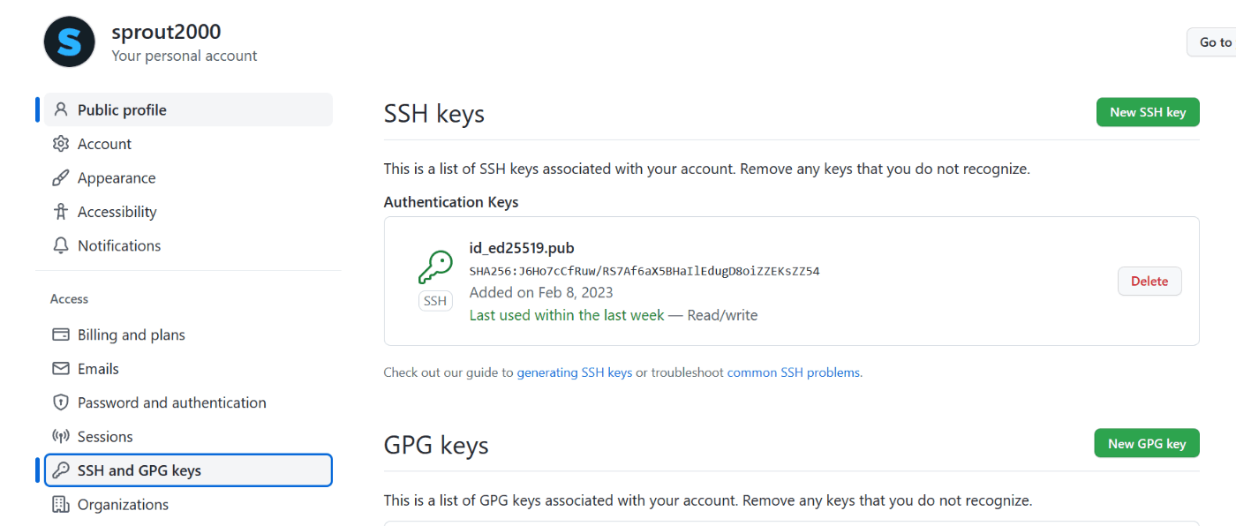Open the generating SSH keys guide
The height and width of the screenshot is (526, 1236).
click(575, 372)
